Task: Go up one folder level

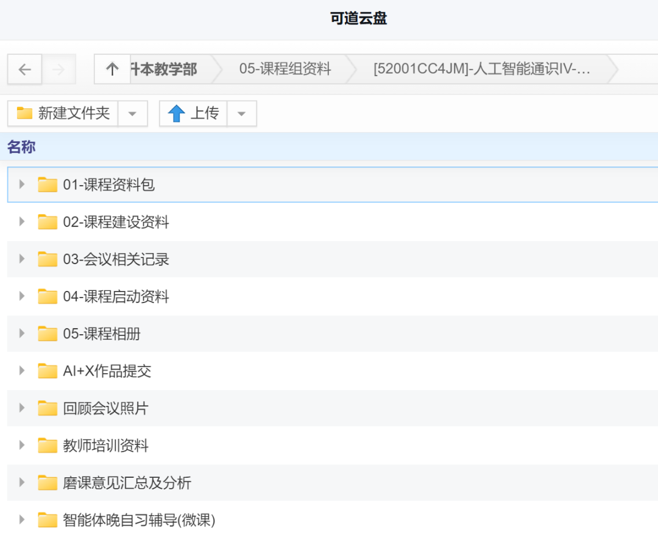Action: click(x=112, y=69)
